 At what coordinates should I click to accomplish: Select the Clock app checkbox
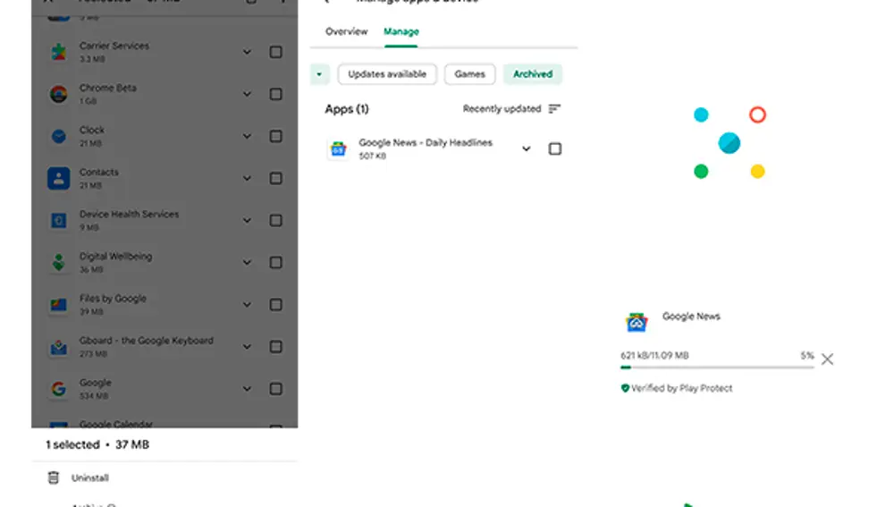pos(275,136)
